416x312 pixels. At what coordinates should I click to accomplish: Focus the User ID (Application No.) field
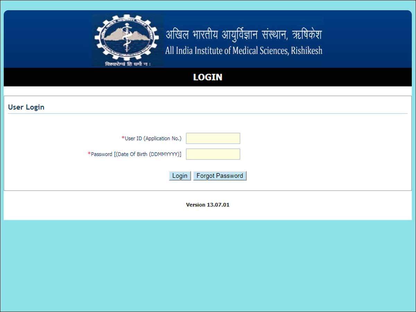pyautogui.click(x=213, y=138)
